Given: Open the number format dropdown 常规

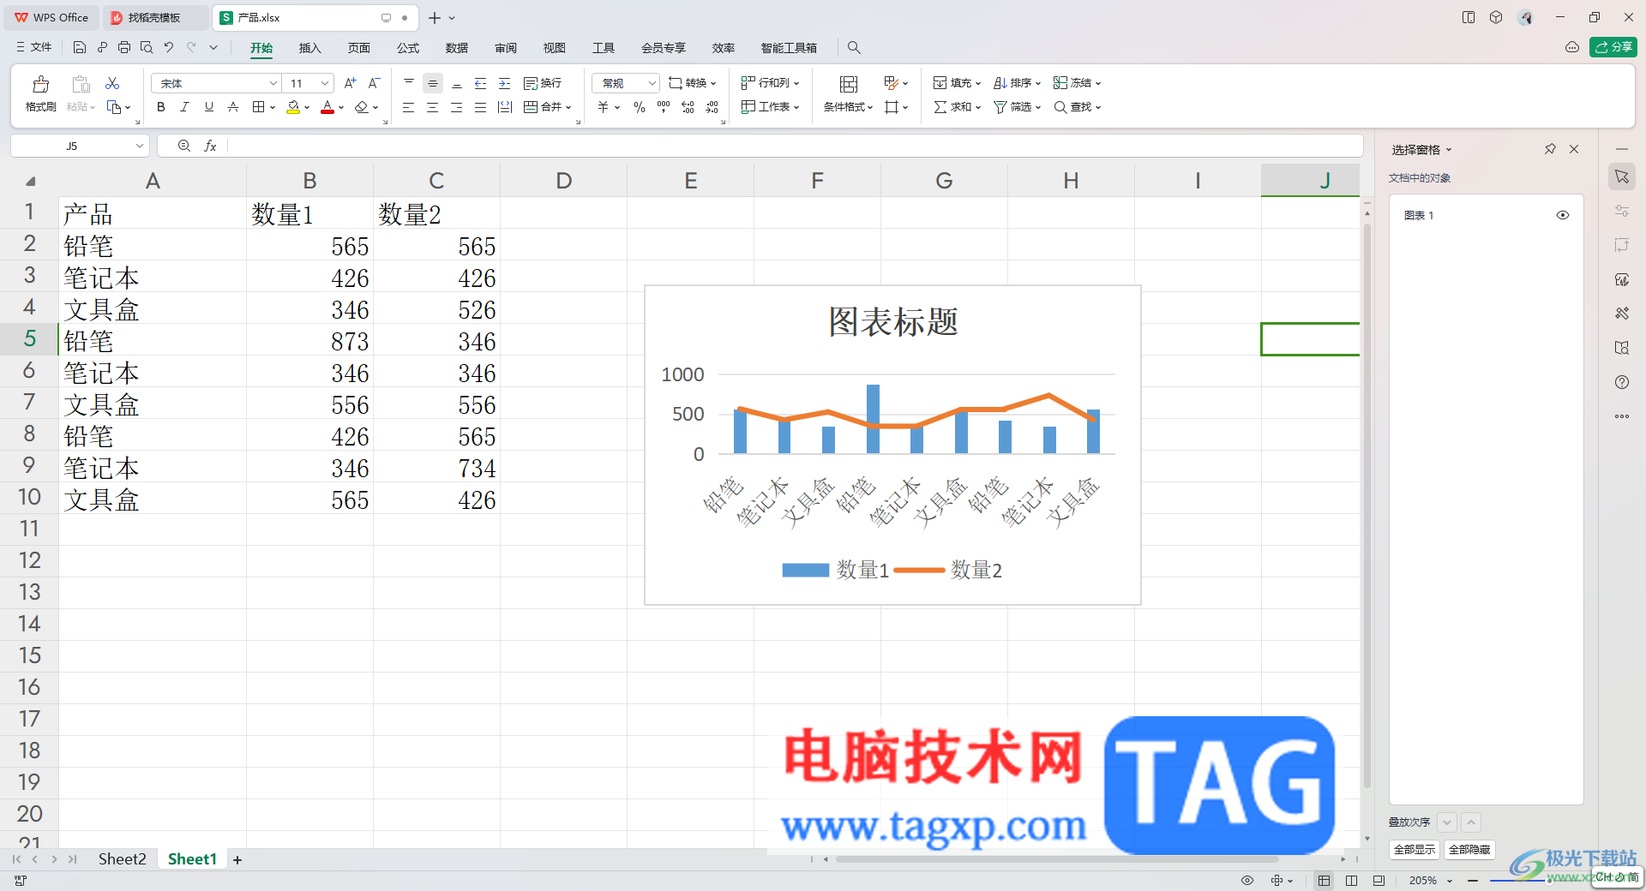Looking at the screenshot, I should click(x=652, y=83).
